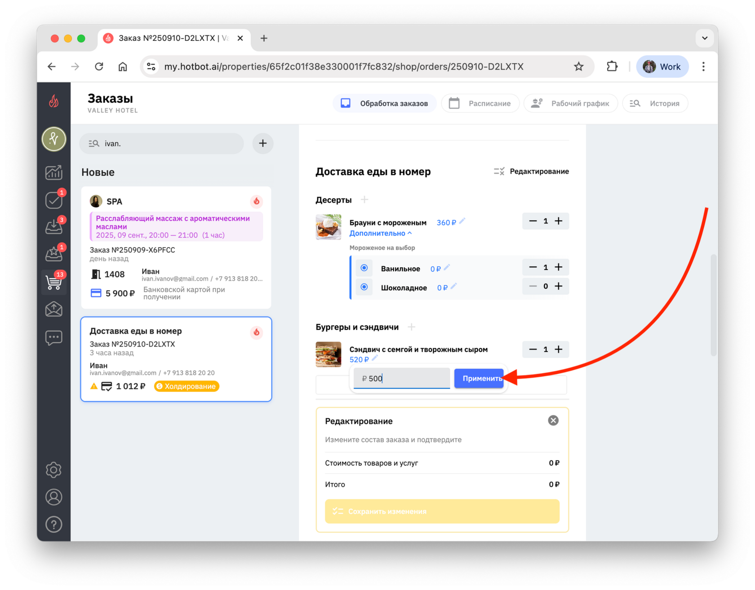Click sandwich price 520 ₽ link
The height and width of the screenshot is (590, 755).
[359, 359]
